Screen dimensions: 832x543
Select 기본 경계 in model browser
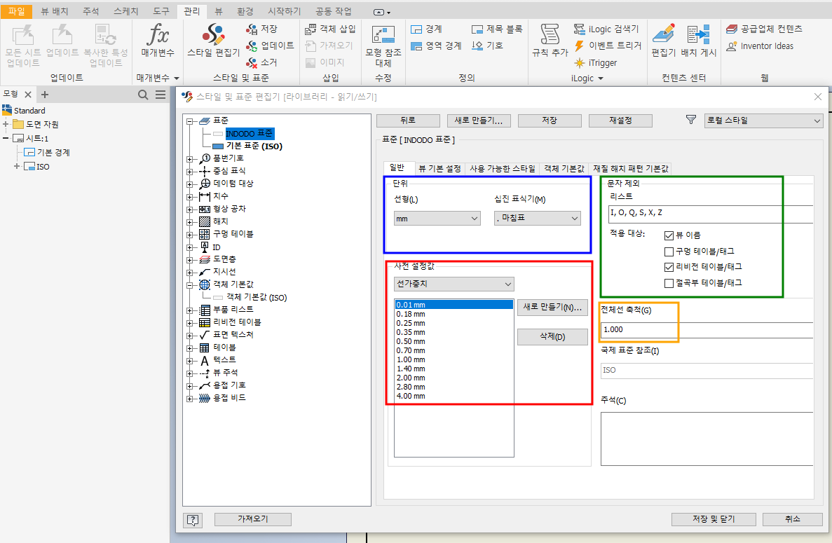53,153
